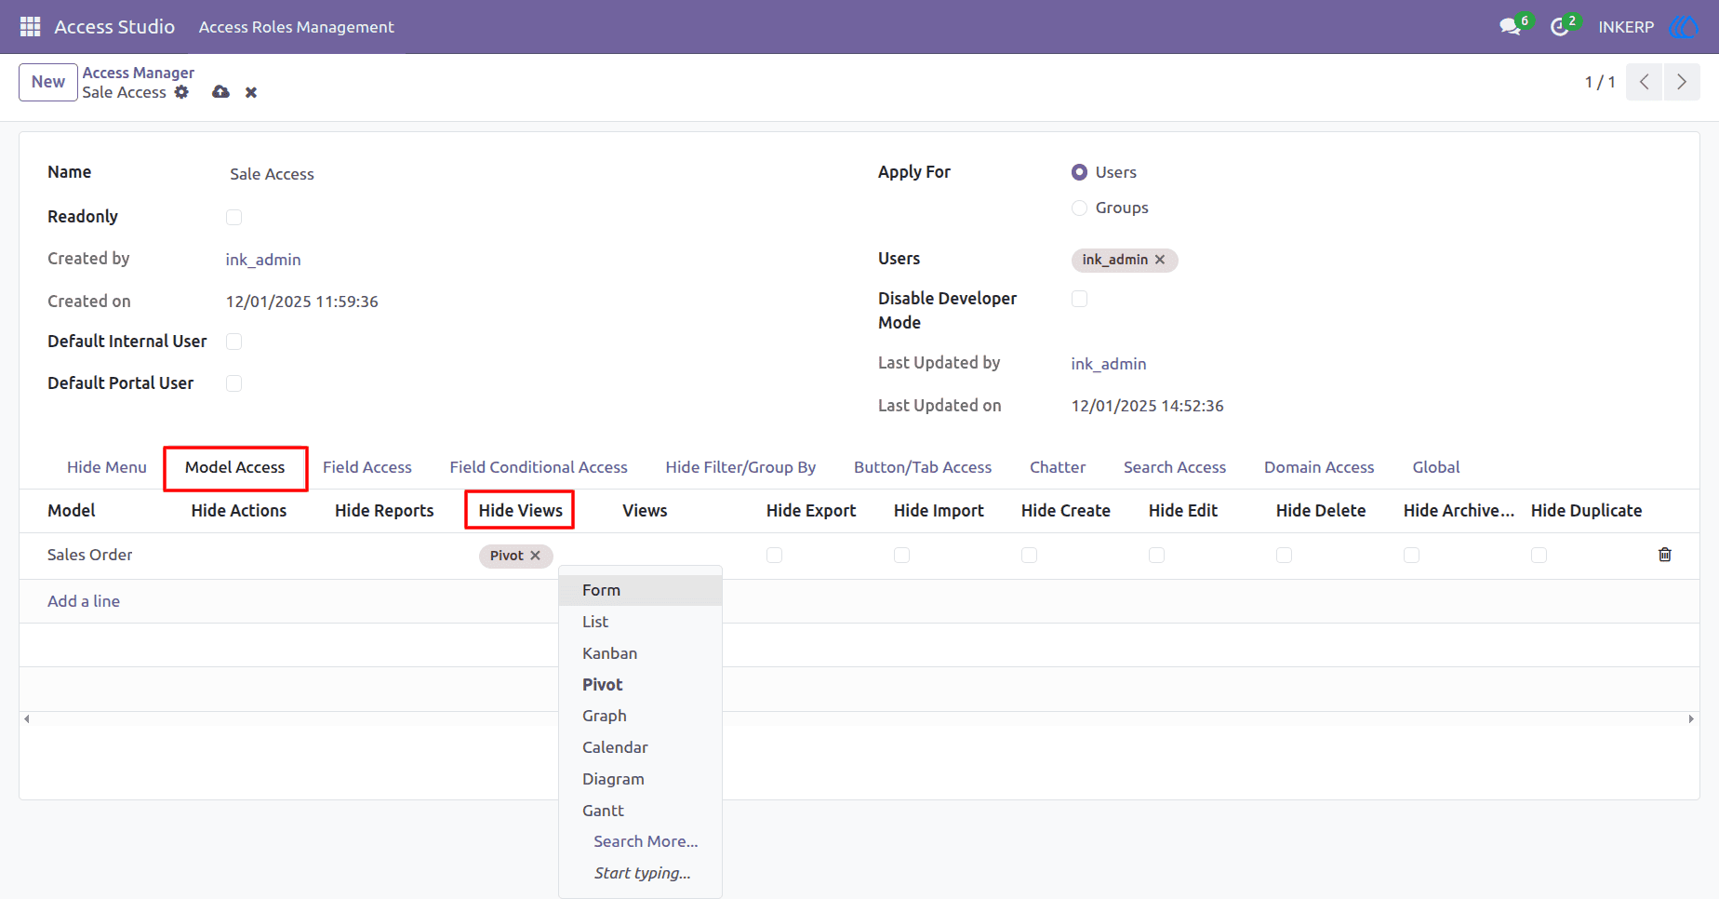This screenshot has width=1719, height=899.
Task: Switch to the Field Access tab
Action: [x=367, y=467]
